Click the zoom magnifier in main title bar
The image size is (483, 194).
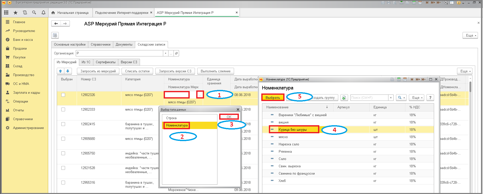pyautogui.click(x=446, y=3)
